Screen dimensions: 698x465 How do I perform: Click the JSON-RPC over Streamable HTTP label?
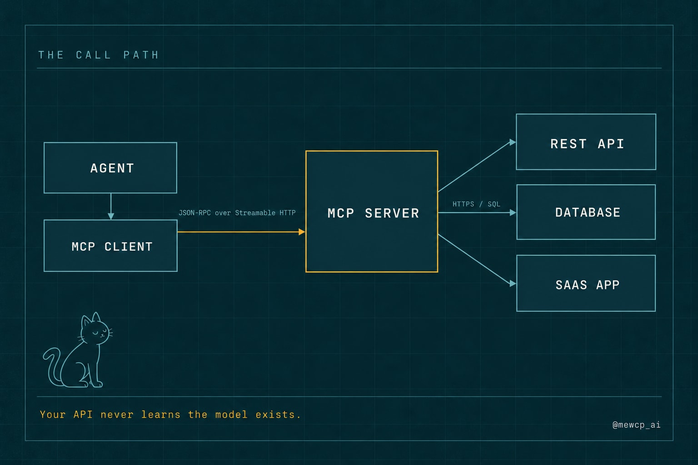pyautogui.click(x=237, y=213)
